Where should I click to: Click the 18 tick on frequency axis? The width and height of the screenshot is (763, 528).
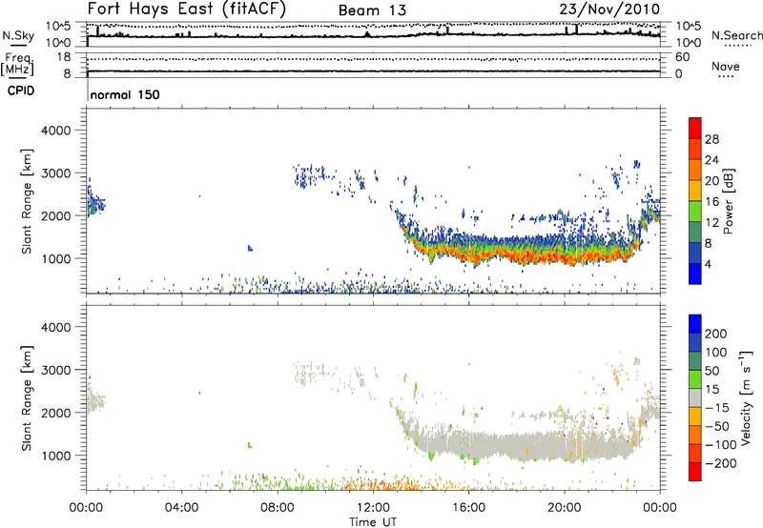64,57
